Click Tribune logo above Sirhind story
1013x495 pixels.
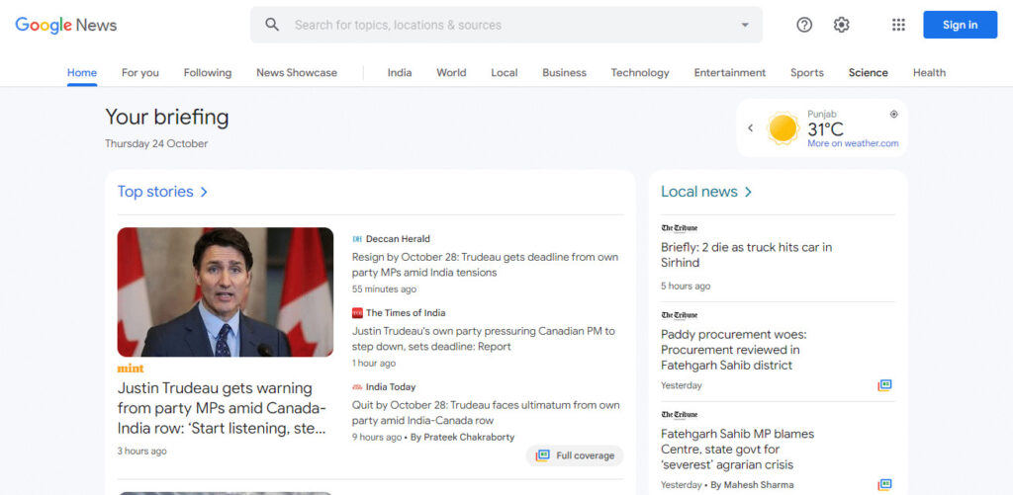[680, 228]
